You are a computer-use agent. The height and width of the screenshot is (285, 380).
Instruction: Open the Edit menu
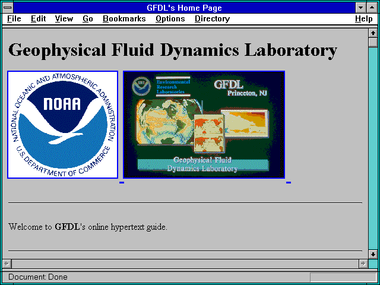38,18
